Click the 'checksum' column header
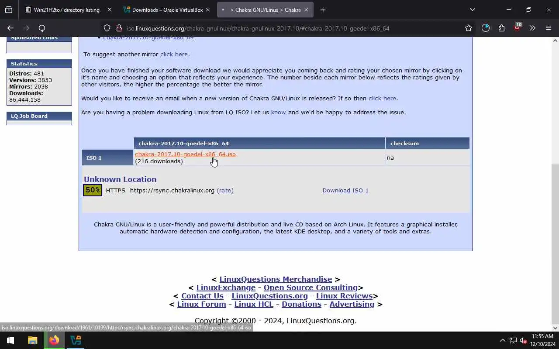The image size is (559, 349). [428, 143]
